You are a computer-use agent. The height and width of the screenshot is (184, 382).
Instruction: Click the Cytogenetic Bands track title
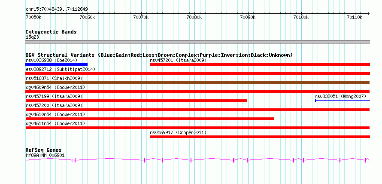pyautogui.click(x=51, y=32)
